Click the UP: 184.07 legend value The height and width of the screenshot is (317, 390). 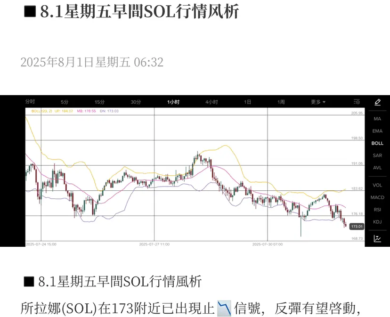[x=64, y=111]
